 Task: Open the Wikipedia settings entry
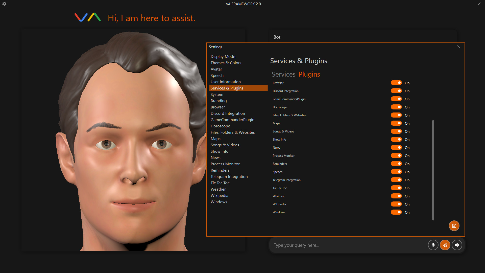[219, 196]
